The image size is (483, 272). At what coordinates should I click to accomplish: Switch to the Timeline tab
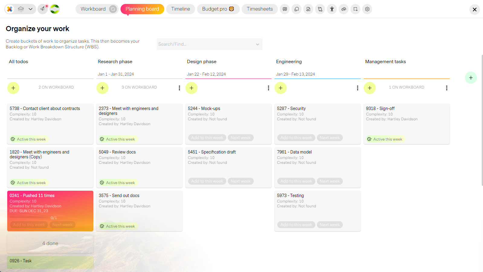(181, 9)
